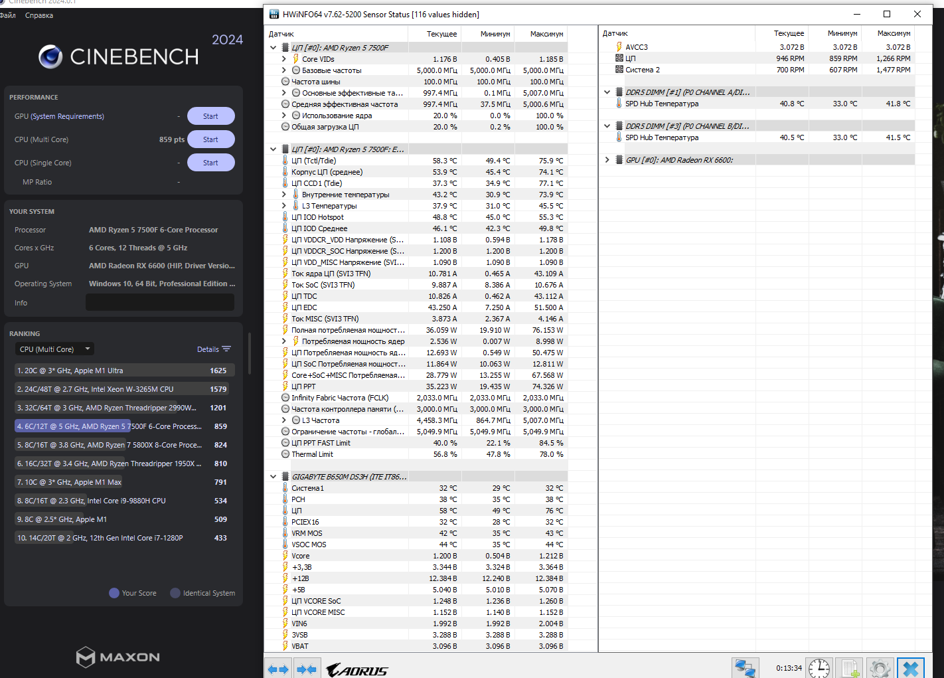
Task: Collapse the DDR5 DIMM [#3] group
Action: coord(607,126)
